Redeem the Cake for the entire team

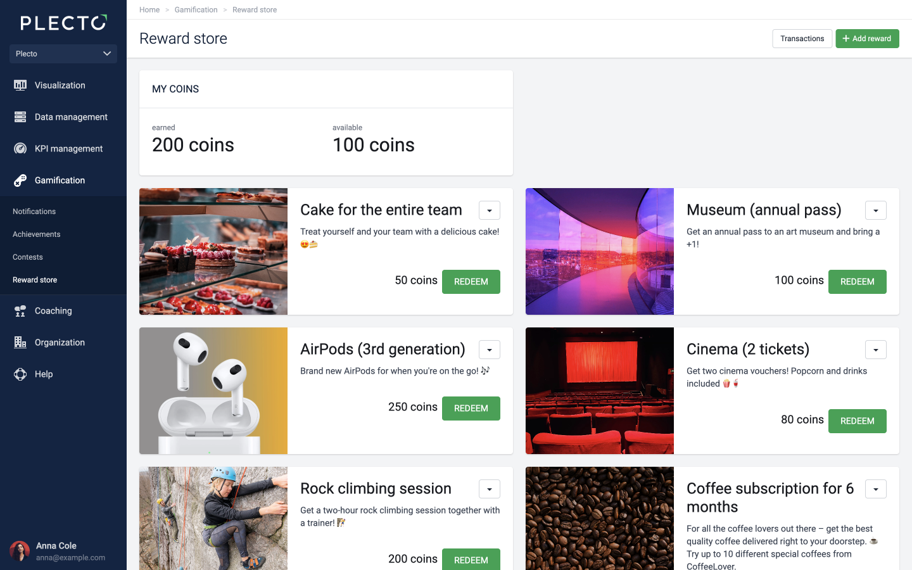[471, 282]
